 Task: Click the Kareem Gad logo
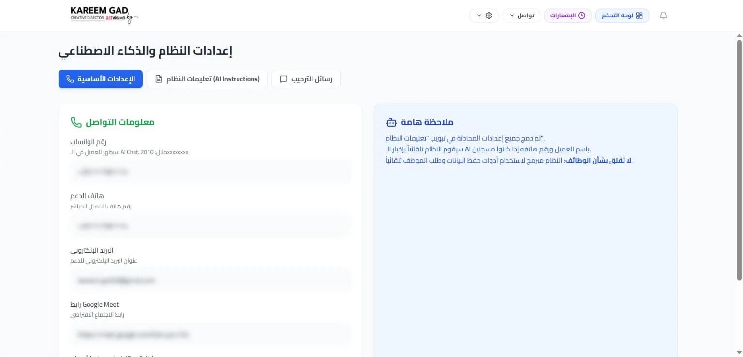[104, 15]
